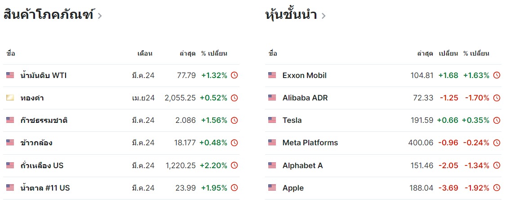The height and width of the screenshot is (200, 506).
Task: Click the US flag icon next to Exxon Mobil
Action: [x=272, y=75]
